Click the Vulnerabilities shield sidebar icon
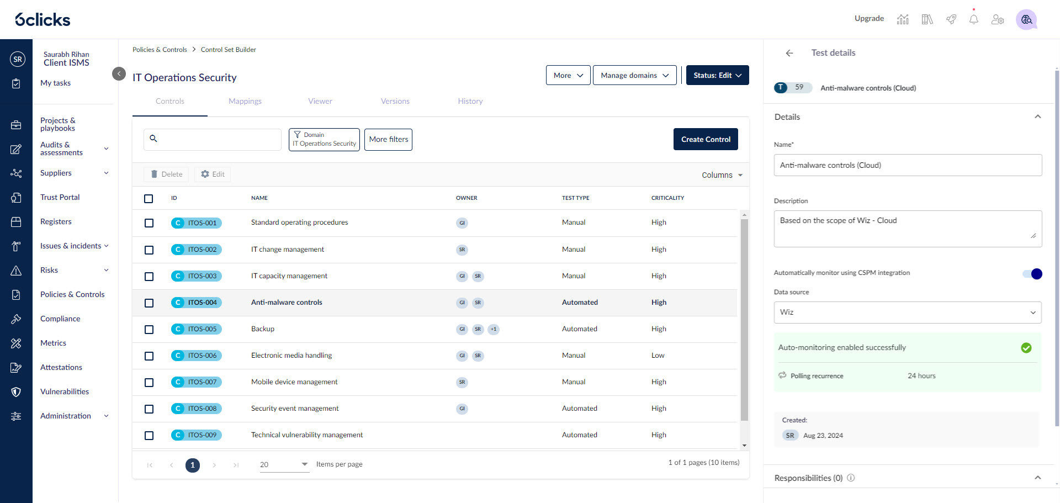 pos(16,392)
